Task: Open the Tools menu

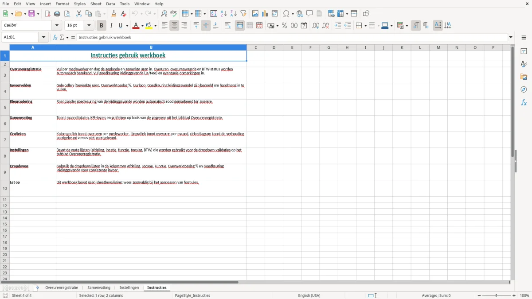Action: coord(125,4)
